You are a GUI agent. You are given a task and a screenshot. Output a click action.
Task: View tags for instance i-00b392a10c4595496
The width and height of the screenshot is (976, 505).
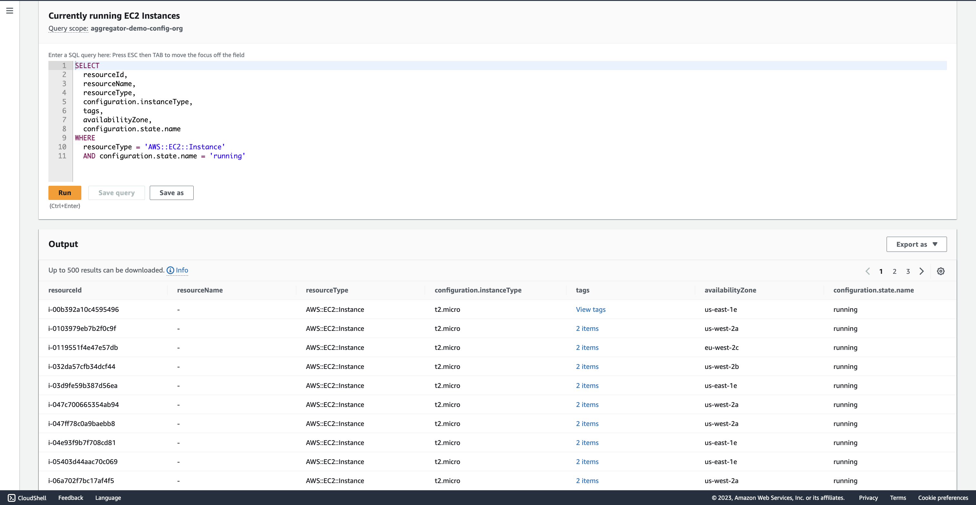590,309
